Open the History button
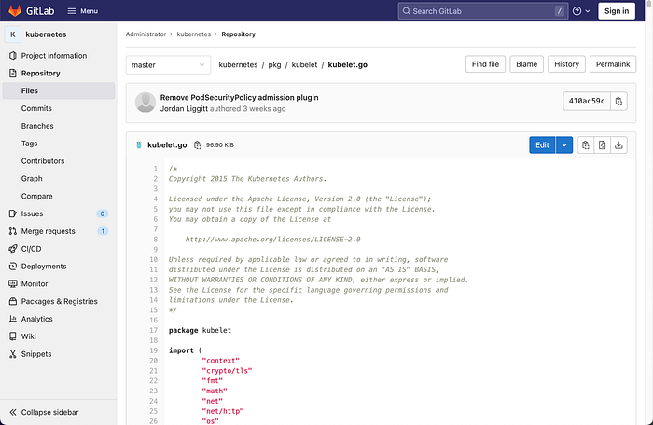Image resolution: width=653 pixels, height=425 pixels. 566,64
